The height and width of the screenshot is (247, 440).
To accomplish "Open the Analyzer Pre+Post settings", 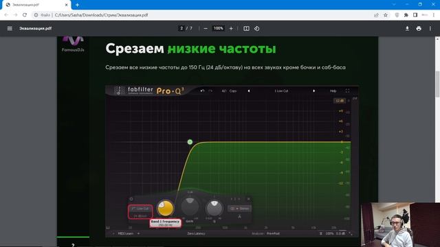I will point(266,233).
